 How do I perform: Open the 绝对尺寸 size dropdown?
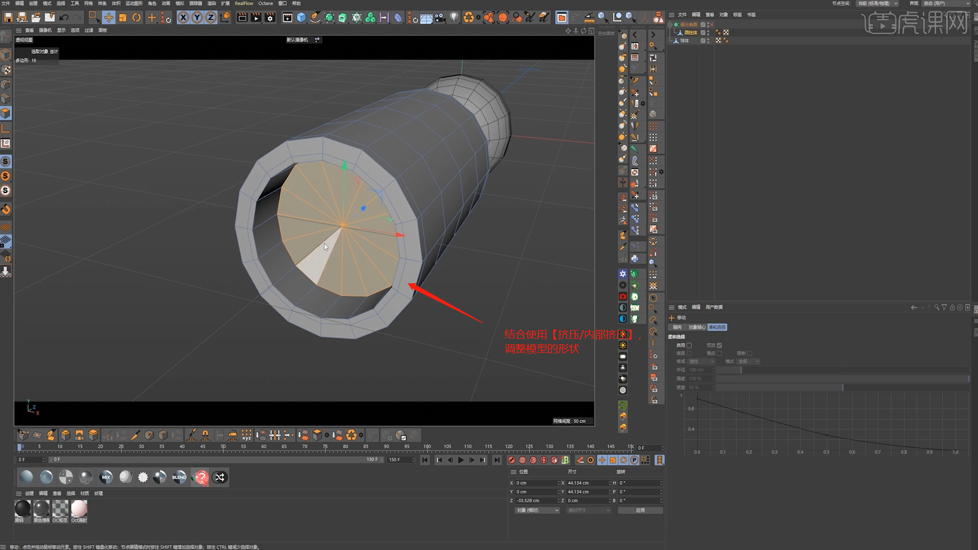(x=588, y=510)
